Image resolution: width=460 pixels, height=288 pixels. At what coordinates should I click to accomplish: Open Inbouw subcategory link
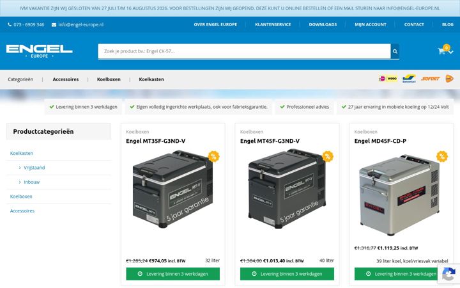[32, 182]
